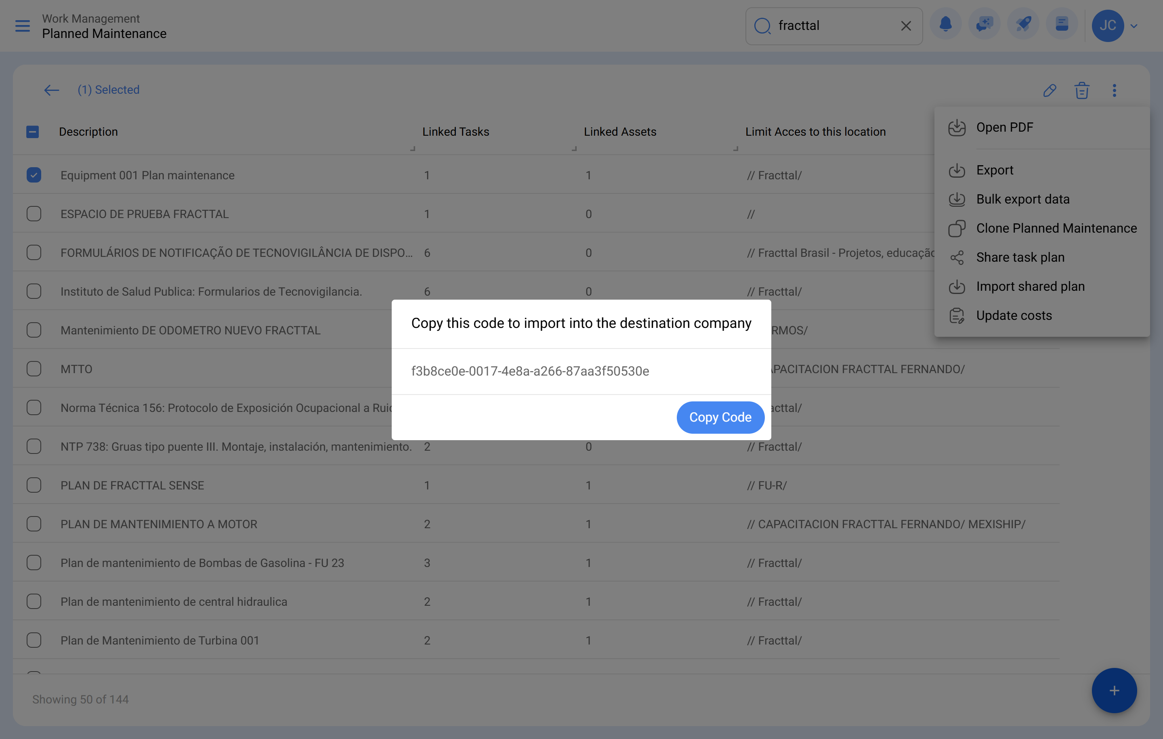
Task: Select the MTTO row checkbox
Action: point(34,369)
